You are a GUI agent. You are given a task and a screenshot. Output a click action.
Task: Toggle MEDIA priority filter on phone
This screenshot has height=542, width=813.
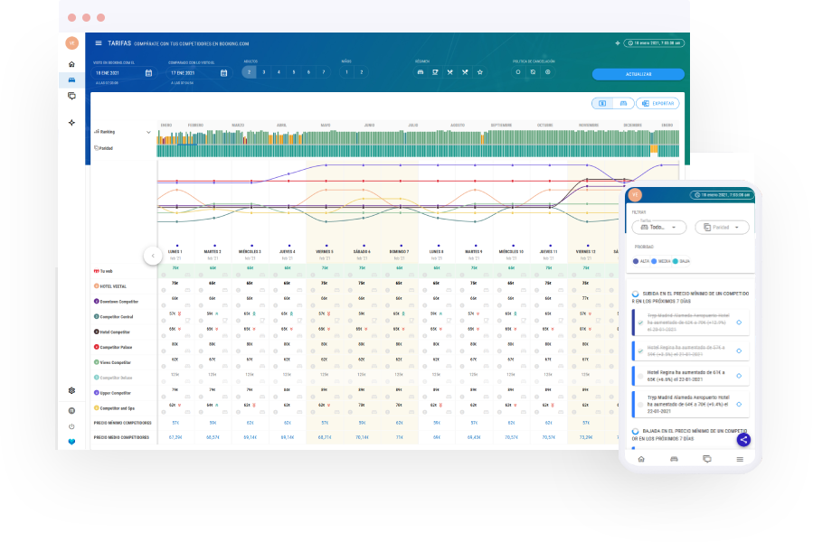coord(661,261)
